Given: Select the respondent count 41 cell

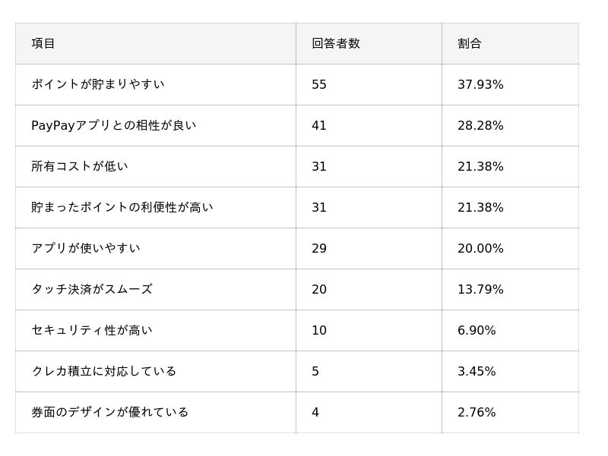Looking at the screenshot, I should 319,125.
